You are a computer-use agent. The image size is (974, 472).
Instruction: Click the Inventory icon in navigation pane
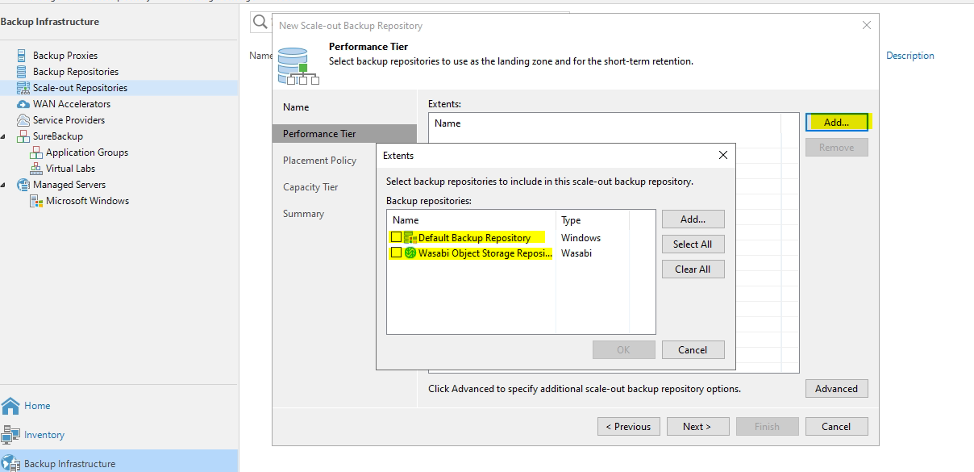coord(10,435)
